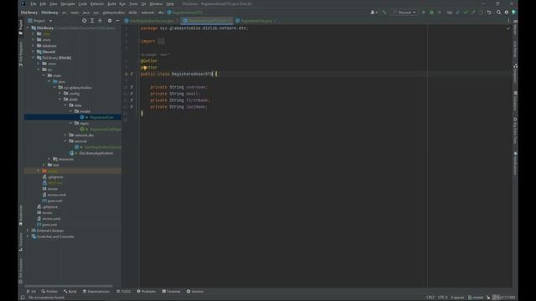Screen dimensions: 536x301
Task: Click the inspections checkmark widget in editor corner
Action: click(508, 28)
